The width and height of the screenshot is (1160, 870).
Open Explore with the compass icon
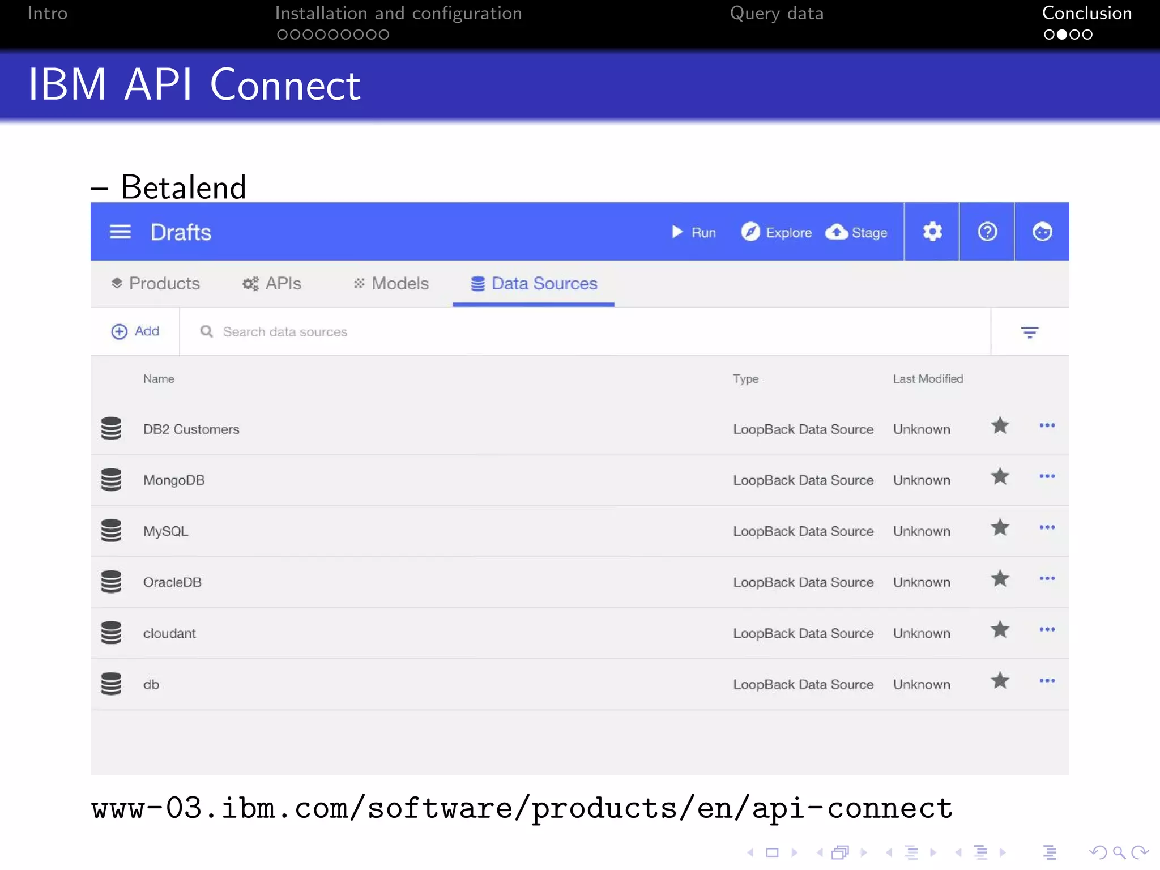776,232
